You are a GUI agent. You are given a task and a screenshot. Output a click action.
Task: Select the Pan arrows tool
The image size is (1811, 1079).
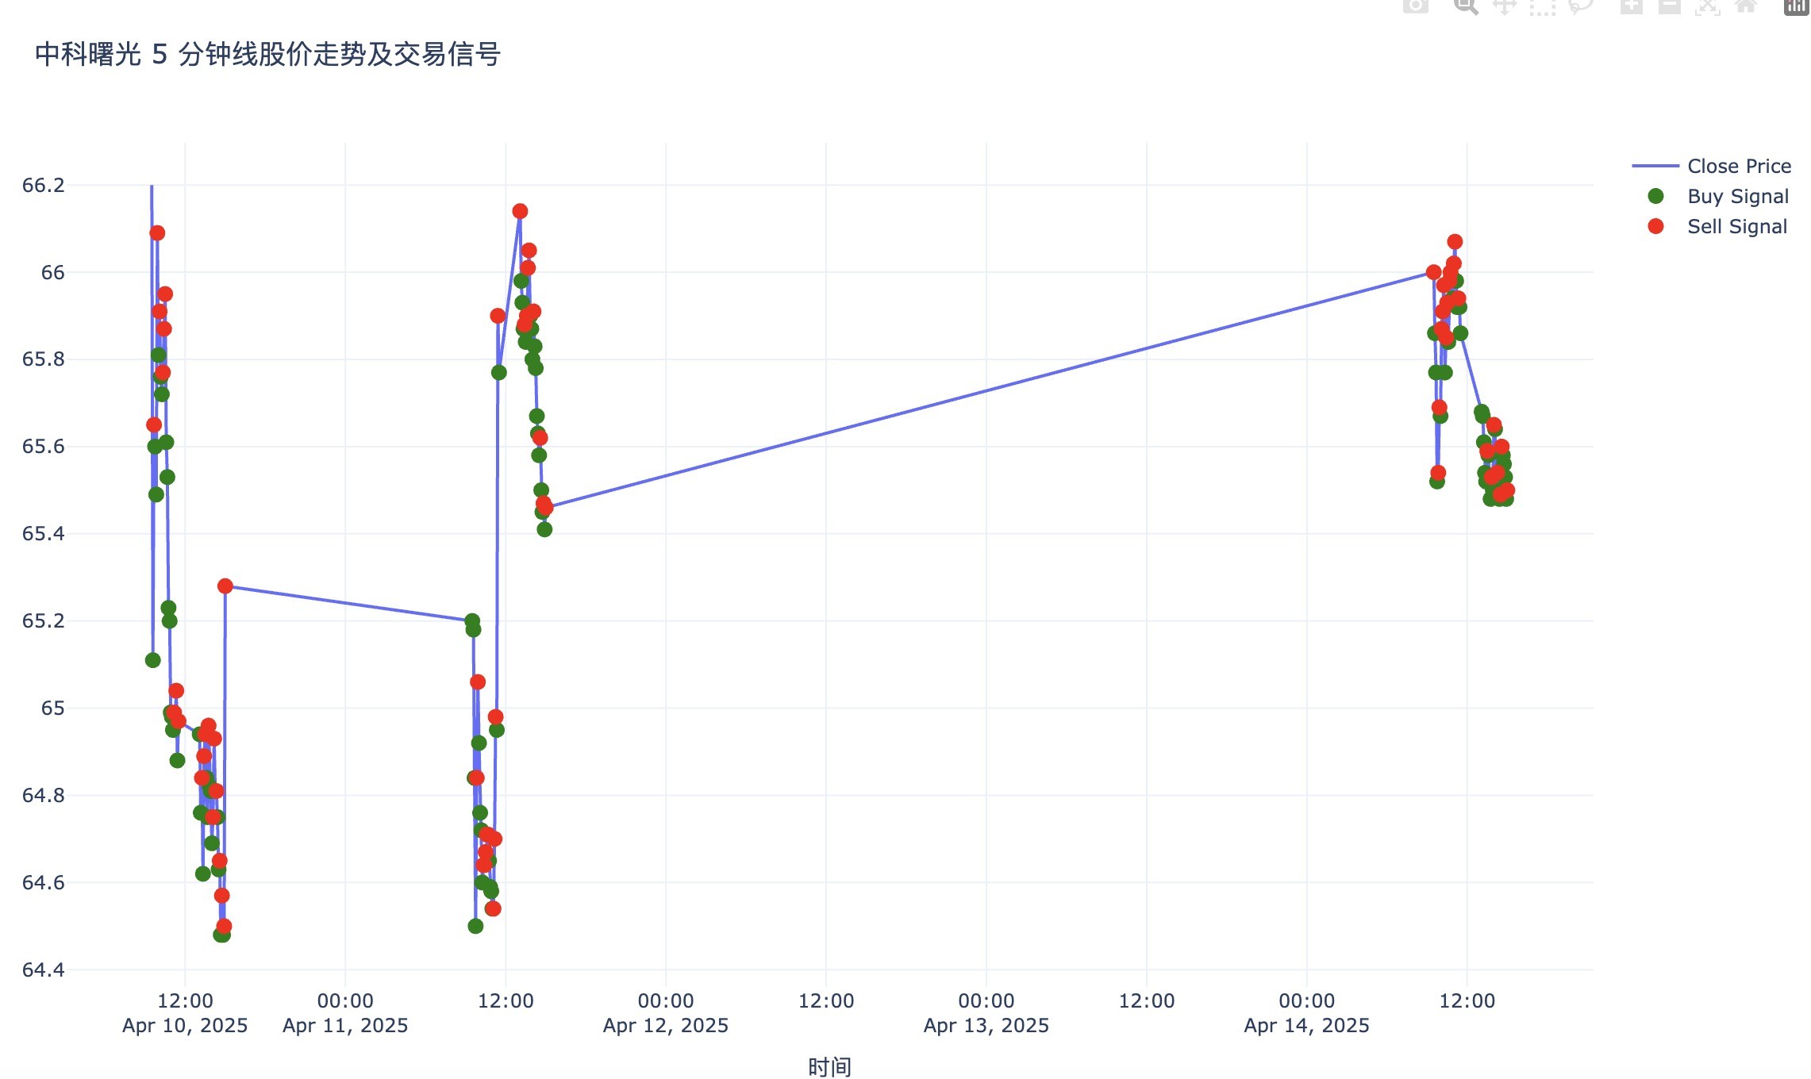click(1504, 6)
